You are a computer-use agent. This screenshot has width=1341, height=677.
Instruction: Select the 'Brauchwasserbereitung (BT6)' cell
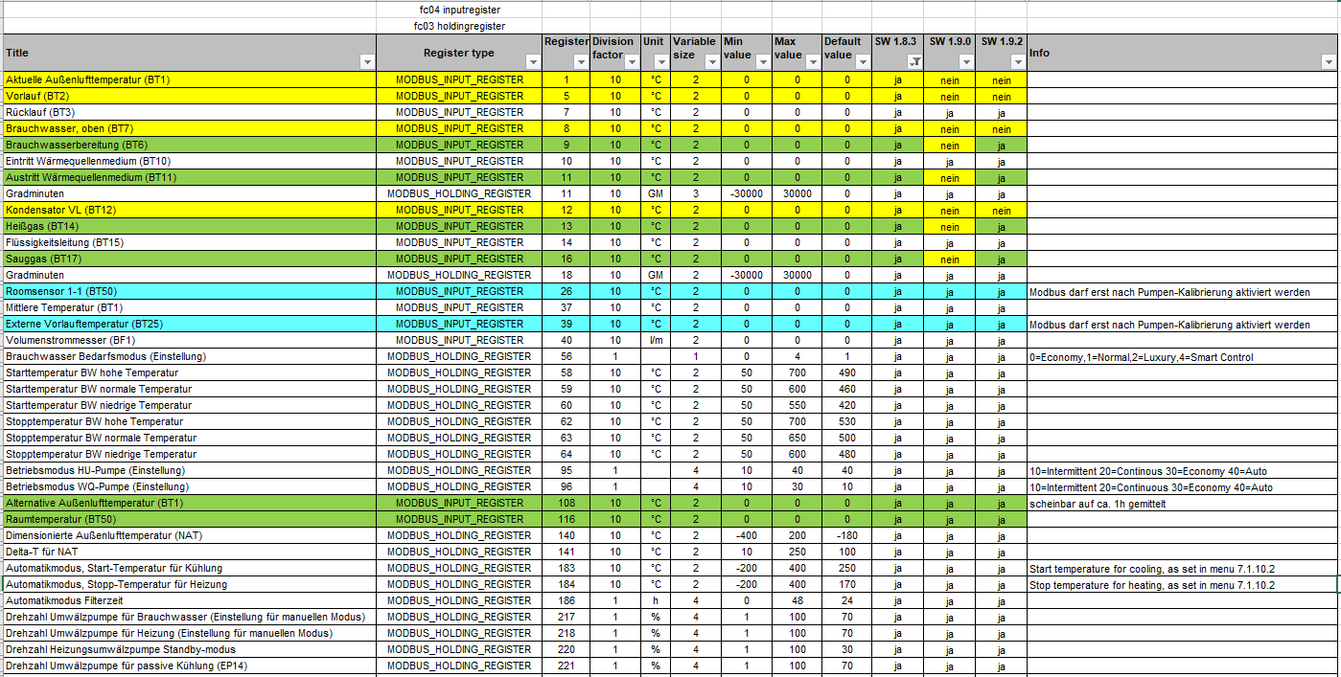point(189,145)
